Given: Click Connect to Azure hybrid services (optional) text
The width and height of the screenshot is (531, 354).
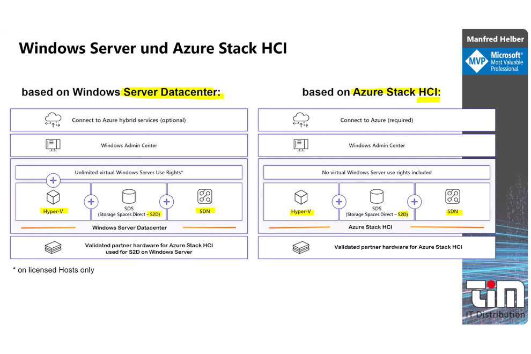Looking at the screenshot, I should click(129, 120).
